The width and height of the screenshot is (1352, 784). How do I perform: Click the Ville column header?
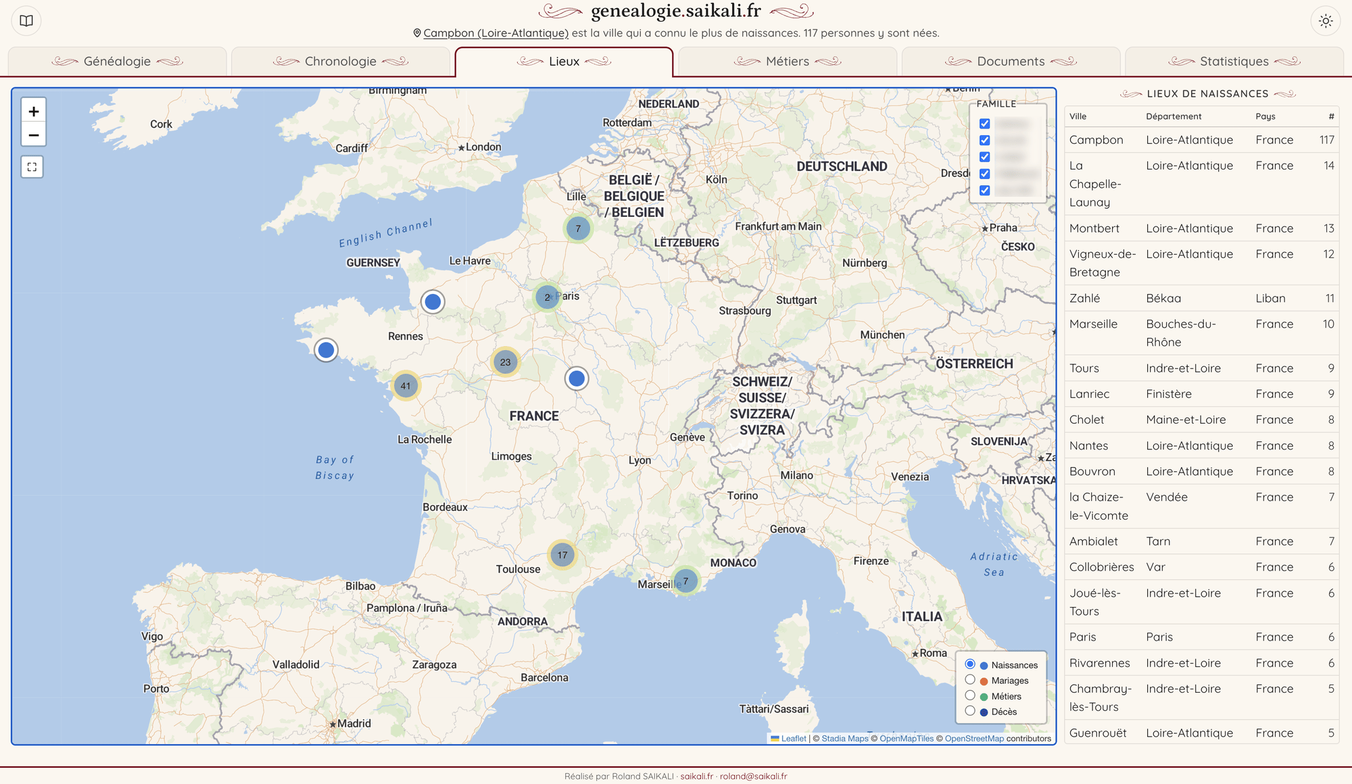1078,116
